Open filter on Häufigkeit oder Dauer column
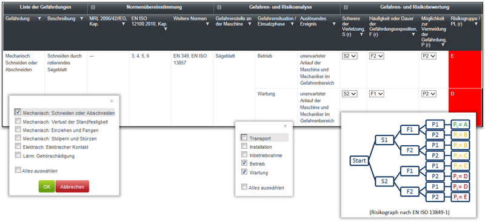Viewport: 485px width, 222px height. click(x=413, y=34)
